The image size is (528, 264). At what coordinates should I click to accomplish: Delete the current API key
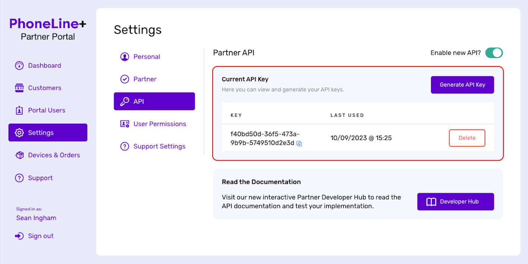point(467,138)
